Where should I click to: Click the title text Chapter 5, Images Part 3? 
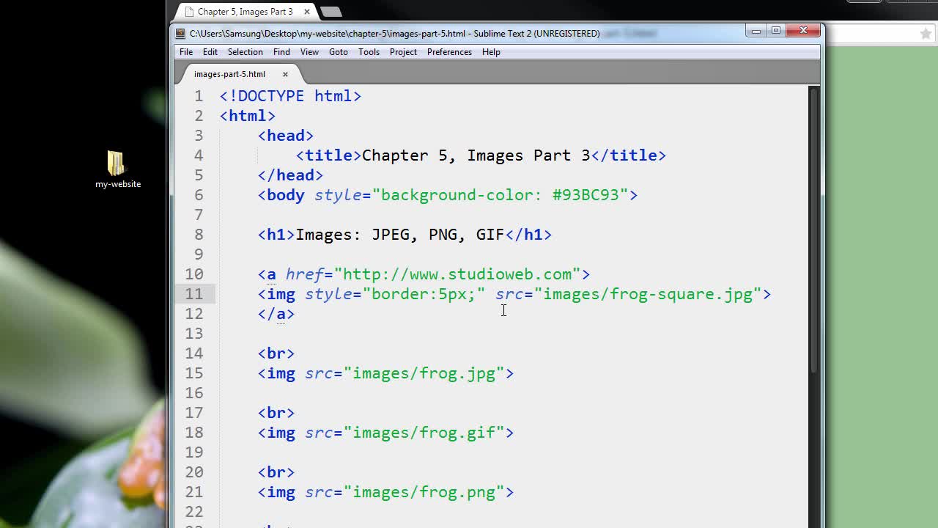476,155
